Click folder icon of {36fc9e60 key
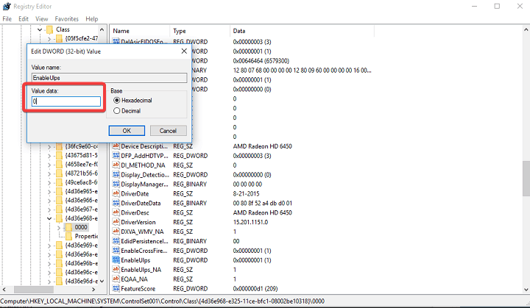 click(59, 146)
